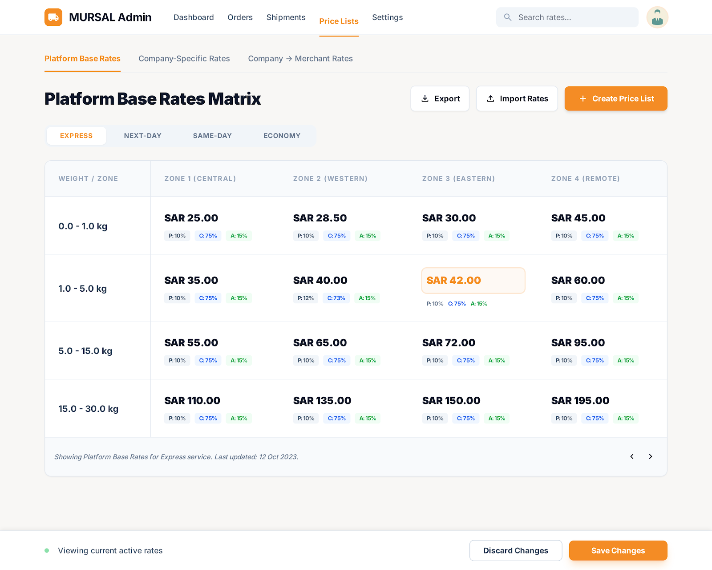Image resolution: width=712 pixels, height=570 pixels.
Task: Discard pending rate changes
Action: pos(516,550)
